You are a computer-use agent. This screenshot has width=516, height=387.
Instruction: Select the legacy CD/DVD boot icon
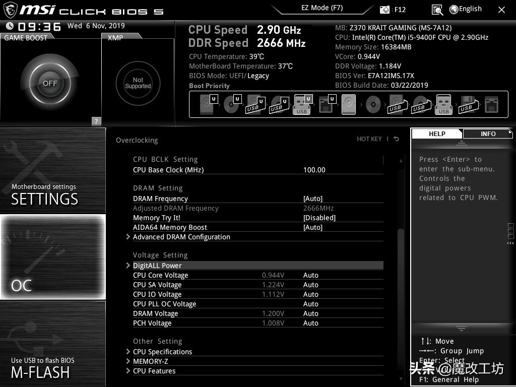point(373,104)
